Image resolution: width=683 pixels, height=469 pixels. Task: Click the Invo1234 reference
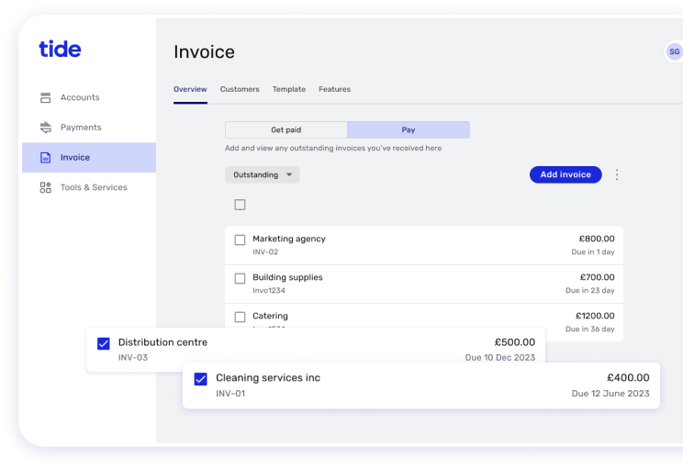click(x=269, y=290)
